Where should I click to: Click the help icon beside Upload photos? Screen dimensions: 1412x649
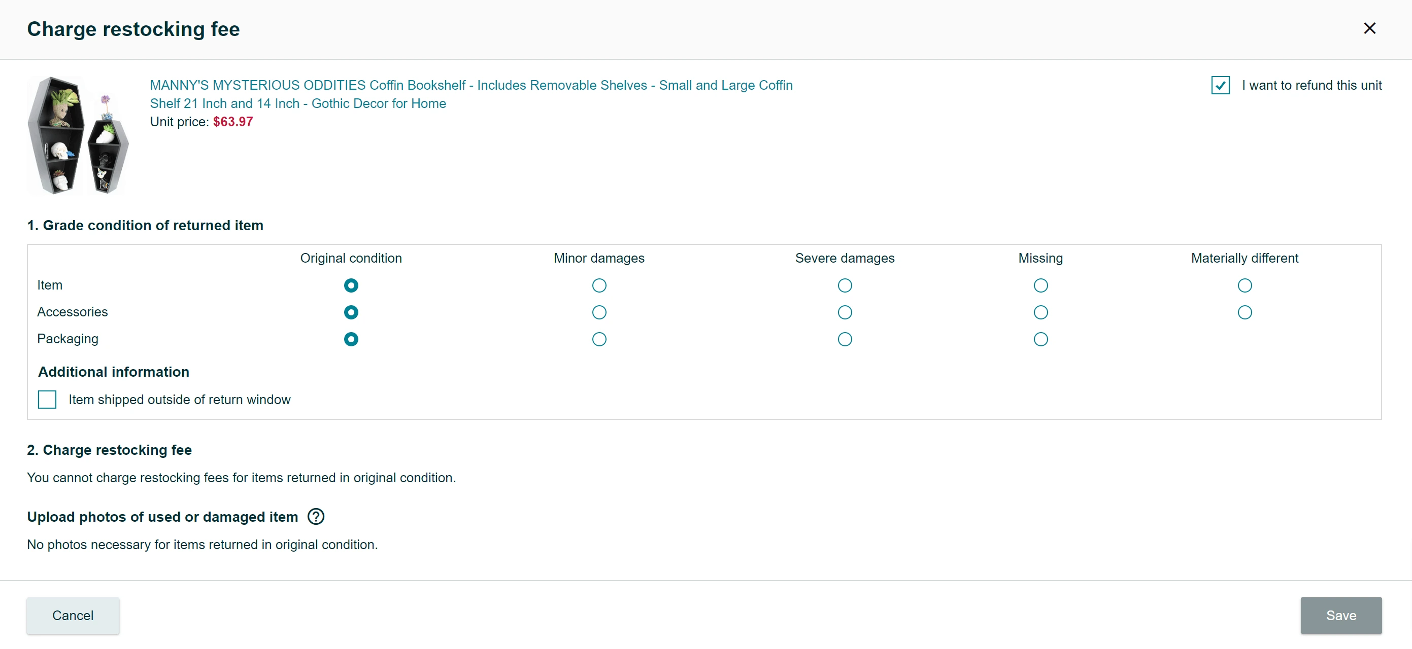(x=316, y=517)
